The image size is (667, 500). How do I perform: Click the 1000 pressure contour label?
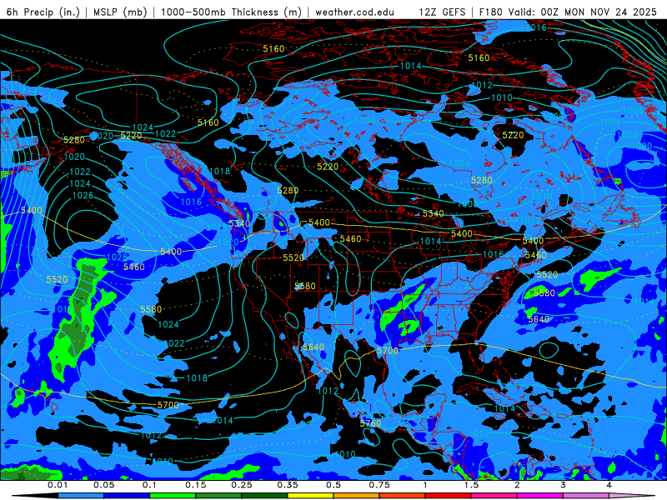641,146
